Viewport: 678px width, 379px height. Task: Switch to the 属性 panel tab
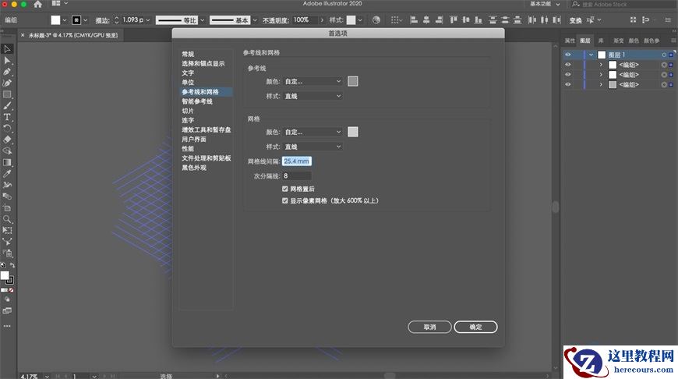[570, 41]
